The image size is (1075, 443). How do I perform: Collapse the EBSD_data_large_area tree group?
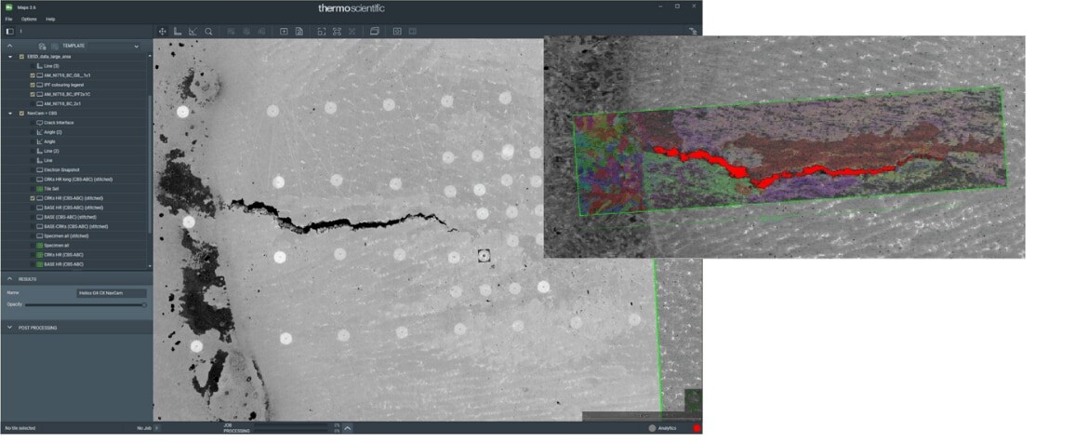(10, 56)
